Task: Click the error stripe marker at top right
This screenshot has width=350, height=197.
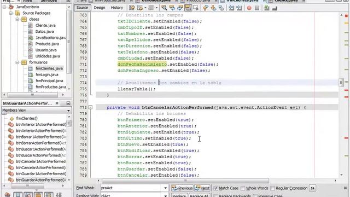Action: 346,16
